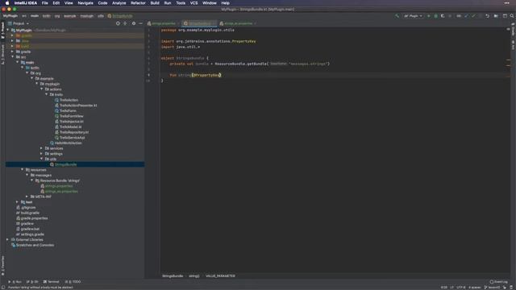This screenshot has height=290, width=516.
Task: Select .gitignore file in tree
Action: point(28,208)
